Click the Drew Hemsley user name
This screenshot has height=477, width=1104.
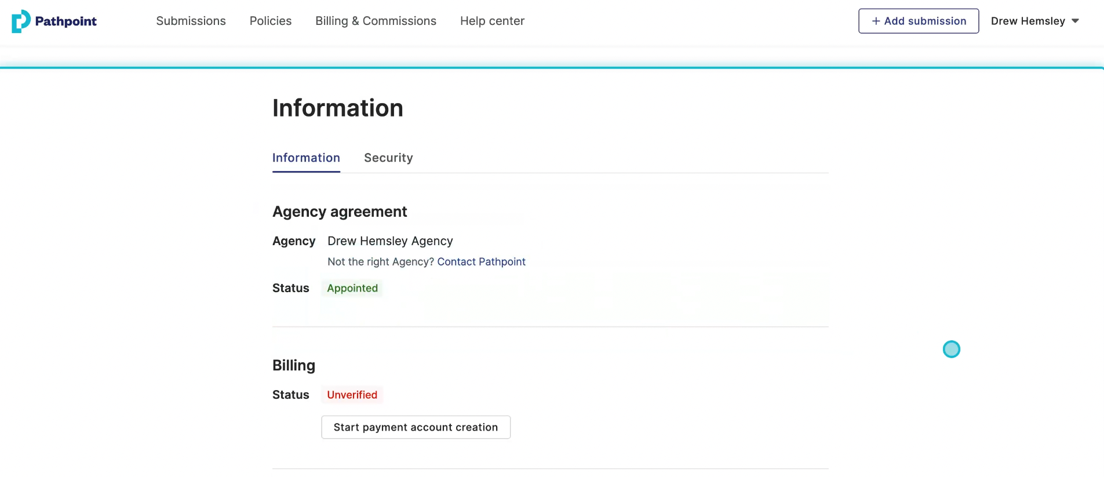click(1028, 21)
